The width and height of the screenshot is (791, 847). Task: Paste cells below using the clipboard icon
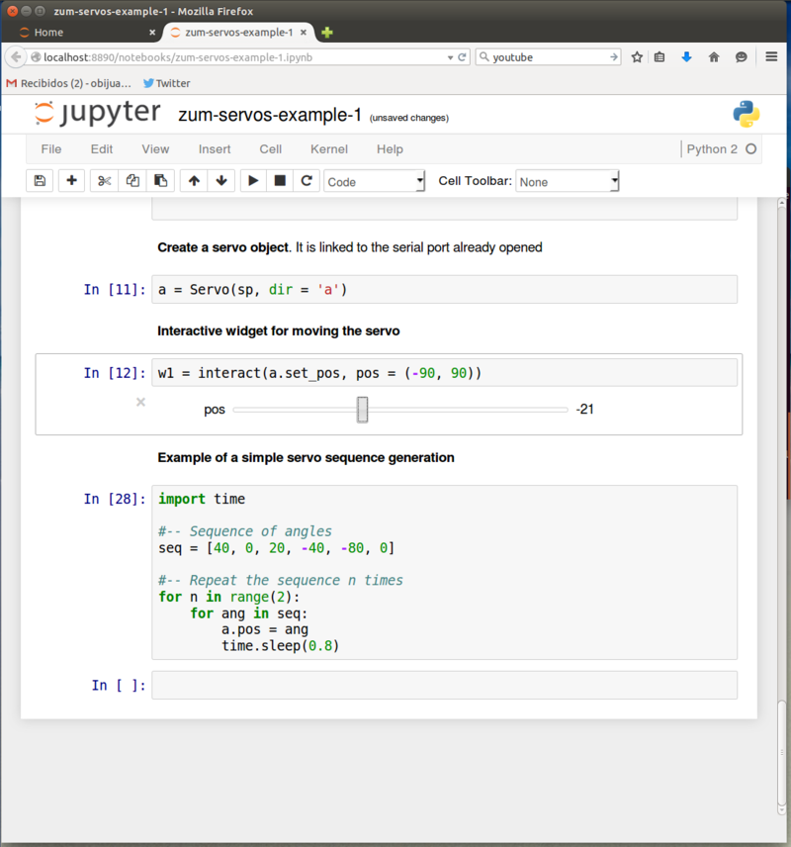pos(160,181)
